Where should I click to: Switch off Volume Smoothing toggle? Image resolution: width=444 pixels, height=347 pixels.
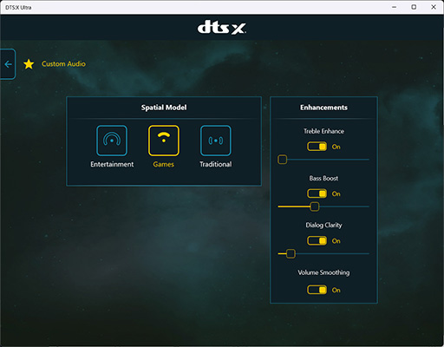317,290
